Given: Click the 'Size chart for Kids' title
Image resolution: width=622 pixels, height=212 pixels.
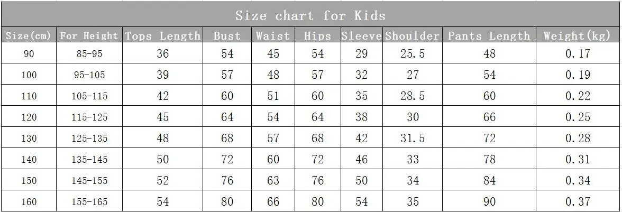Looking at the screenshot, I should coord(310,16).
